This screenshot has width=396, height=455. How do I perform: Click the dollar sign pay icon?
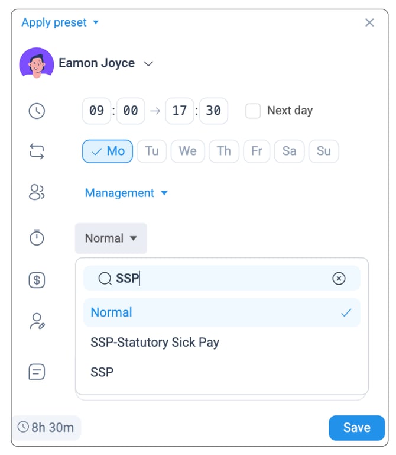tap(37, 280)
